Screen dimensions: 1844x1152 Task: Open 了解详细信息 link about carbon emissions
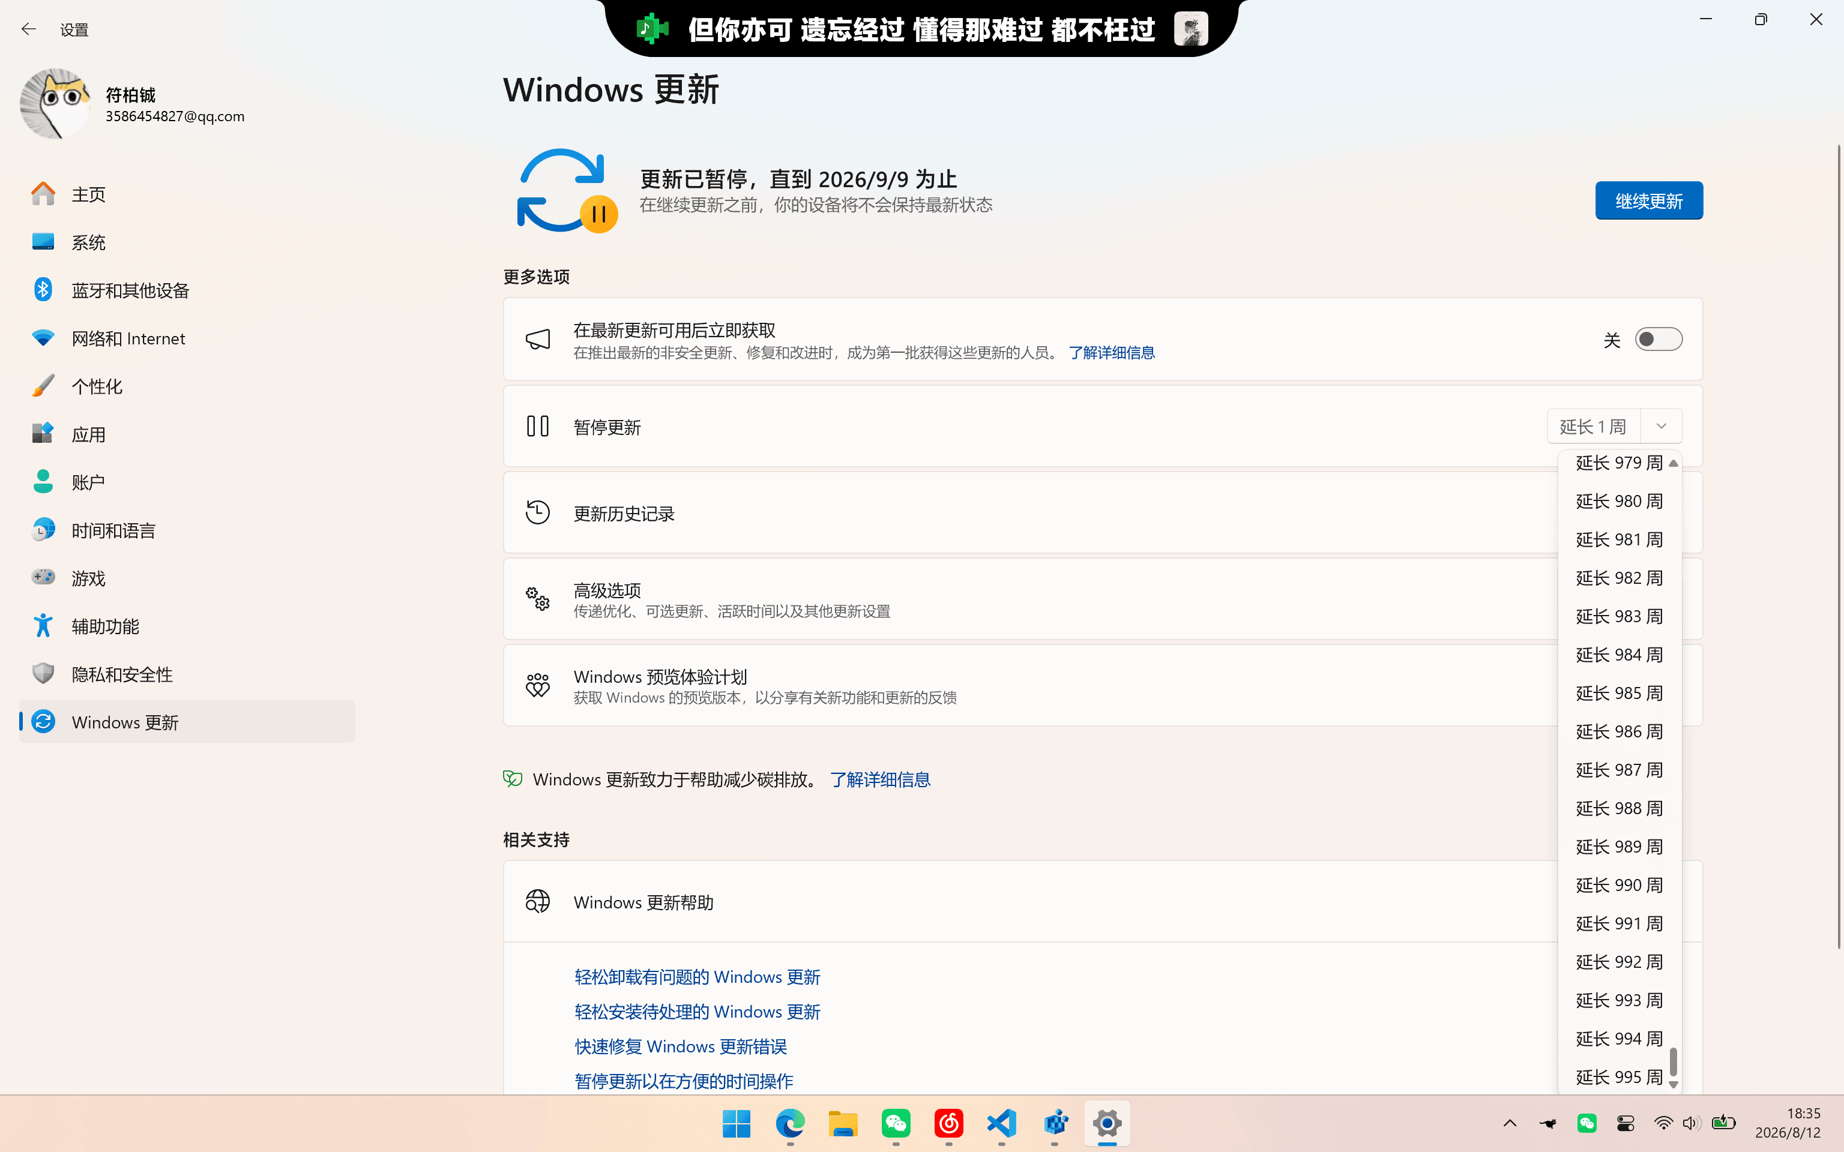pos(880,779)
